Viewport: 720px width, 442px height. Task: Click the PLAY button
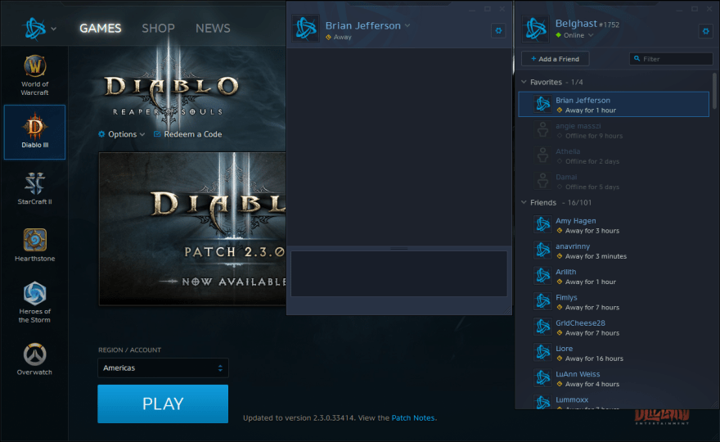[x=163, y=404]
